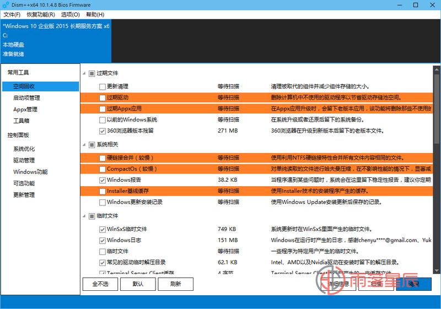
Task: Uncheck the WinSxS临时文件 checkbox
Action: 103,230
